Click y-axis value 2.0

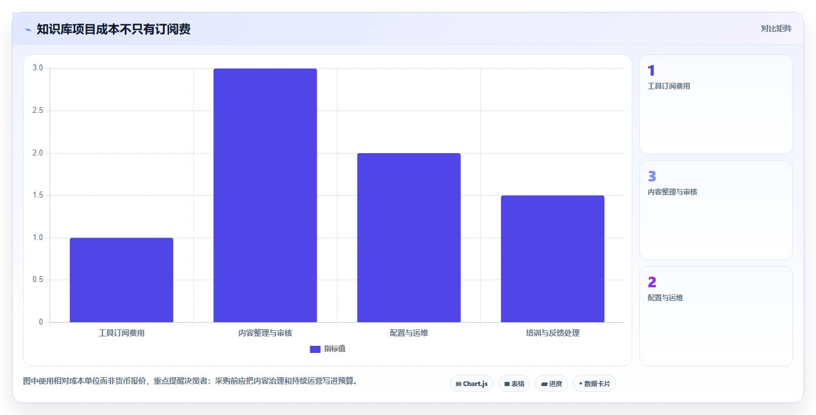point(38,153)
